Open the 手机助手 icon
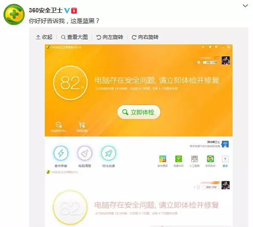 click(x=210, y=159)
